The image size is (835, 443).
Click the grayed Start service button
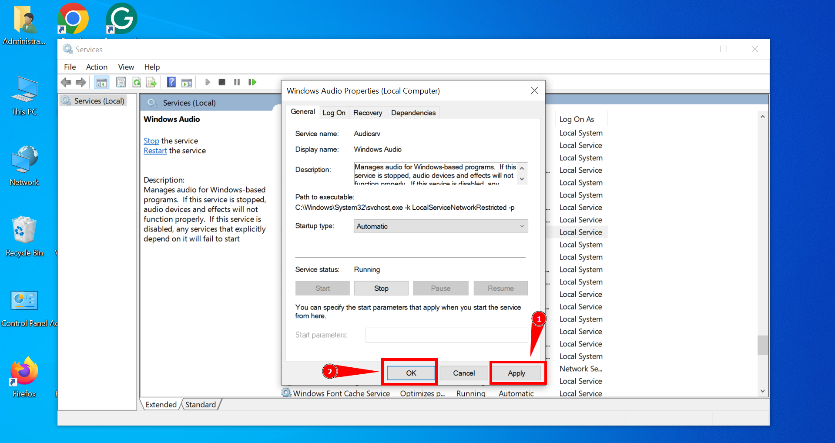[322, 288]
